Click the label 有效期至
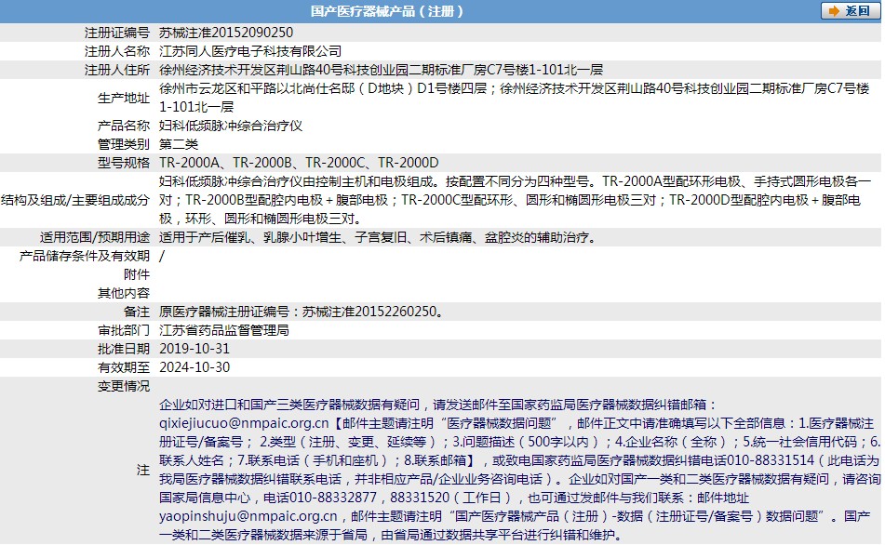Screen dimensions: 885x545 coord(124,367)
